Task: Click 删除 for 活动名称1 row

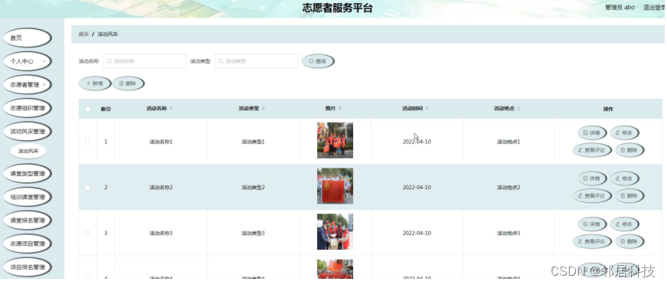Action: (629, 149)
